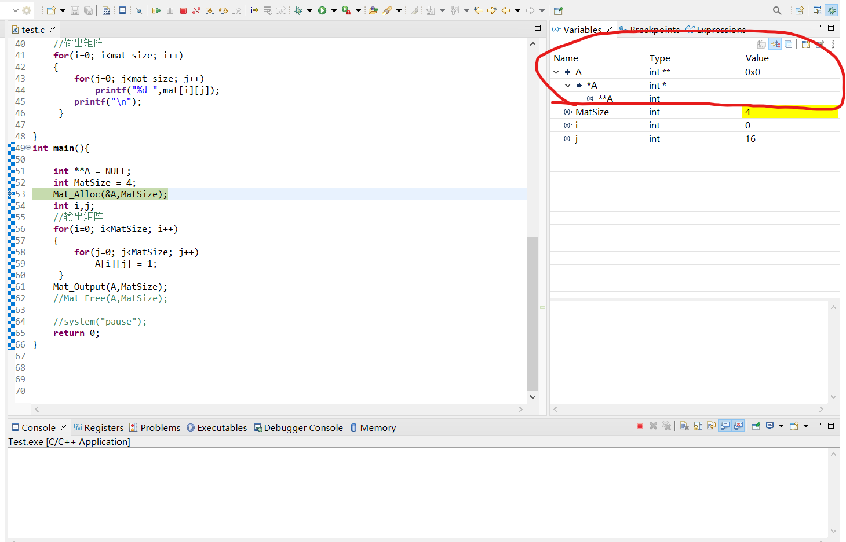Select the variable j row

pyautogui.click(x=694, y=139)
